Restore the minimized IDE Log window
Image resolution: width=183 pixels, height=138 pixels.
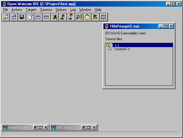[83, 127]
